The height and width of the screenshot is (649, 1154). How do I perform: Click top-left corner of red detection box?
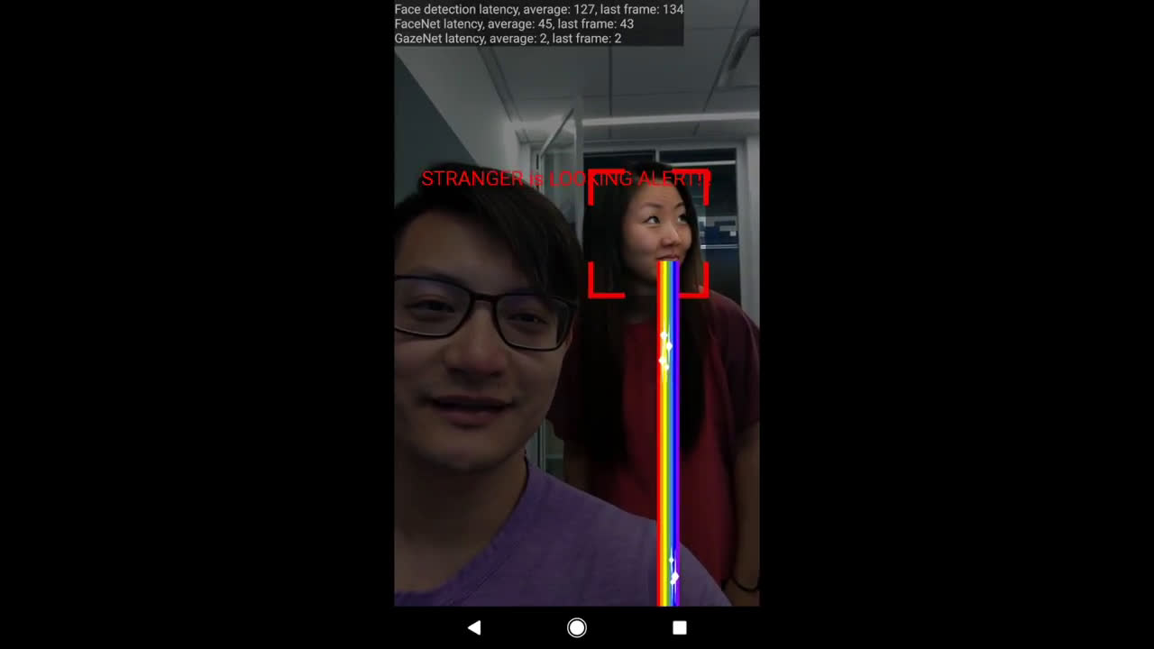pyautogui.click(x=591, y=173)
